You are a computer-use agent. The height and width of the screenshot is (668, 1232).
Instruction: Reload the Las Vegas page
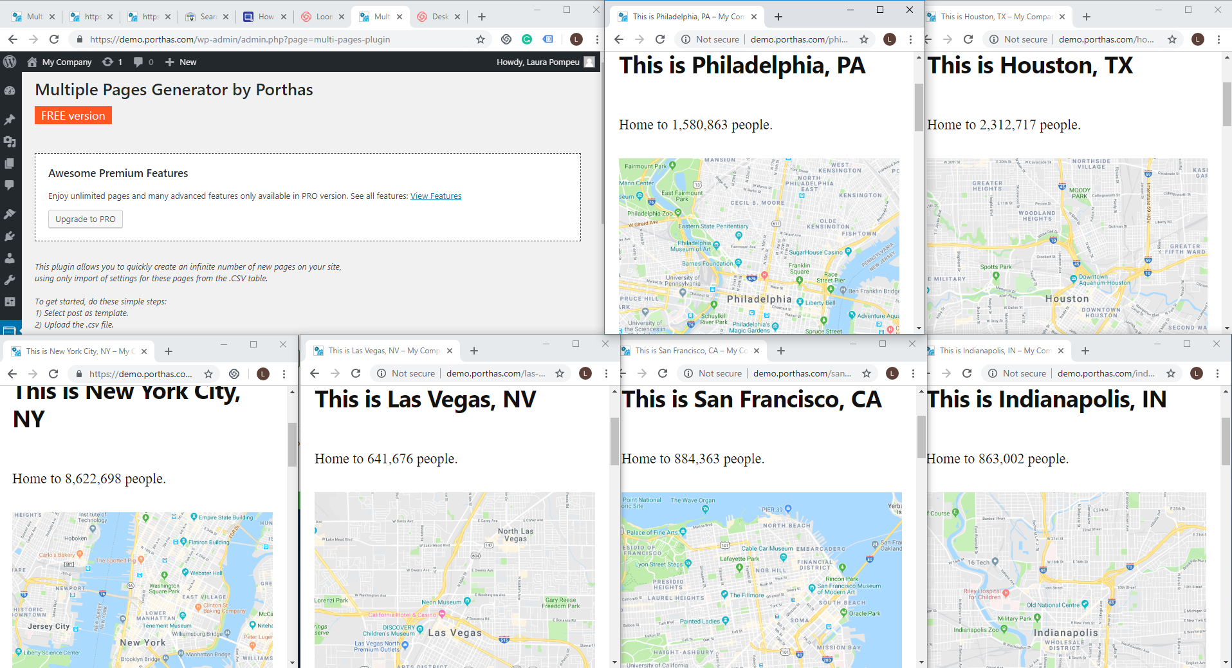tap(356, 373)
